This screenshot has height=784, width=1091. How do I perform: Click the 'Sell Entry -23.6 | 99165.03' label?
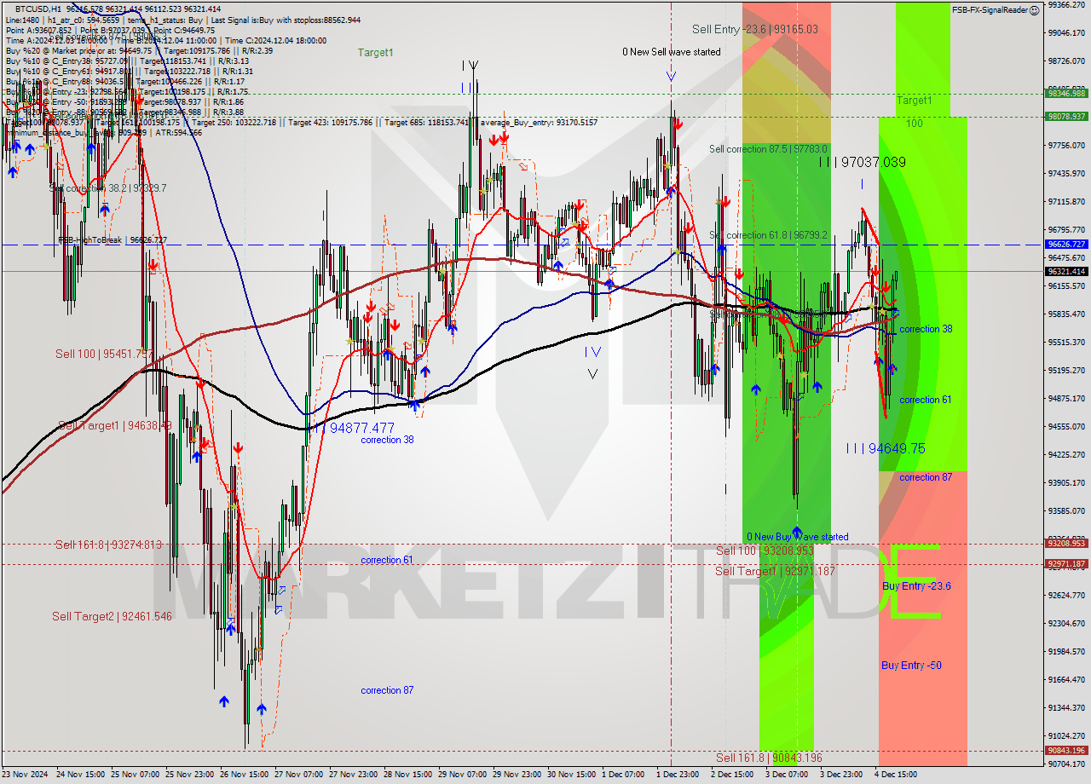pyautogui.click(x=755, y=29)
